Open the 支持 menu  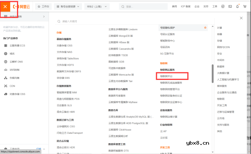[206, 7]
